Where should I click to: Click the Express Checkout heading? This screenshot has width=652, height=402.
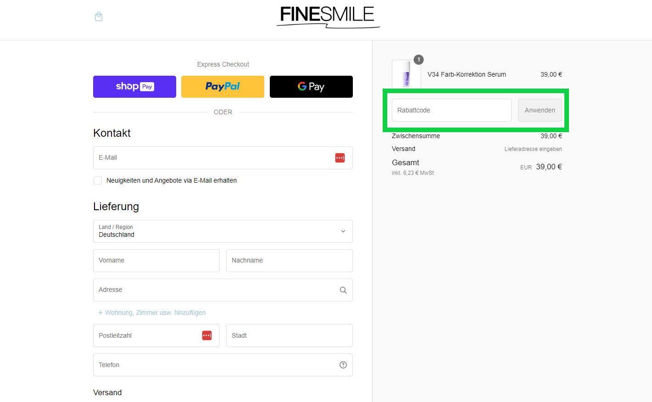tap(223, 64)
